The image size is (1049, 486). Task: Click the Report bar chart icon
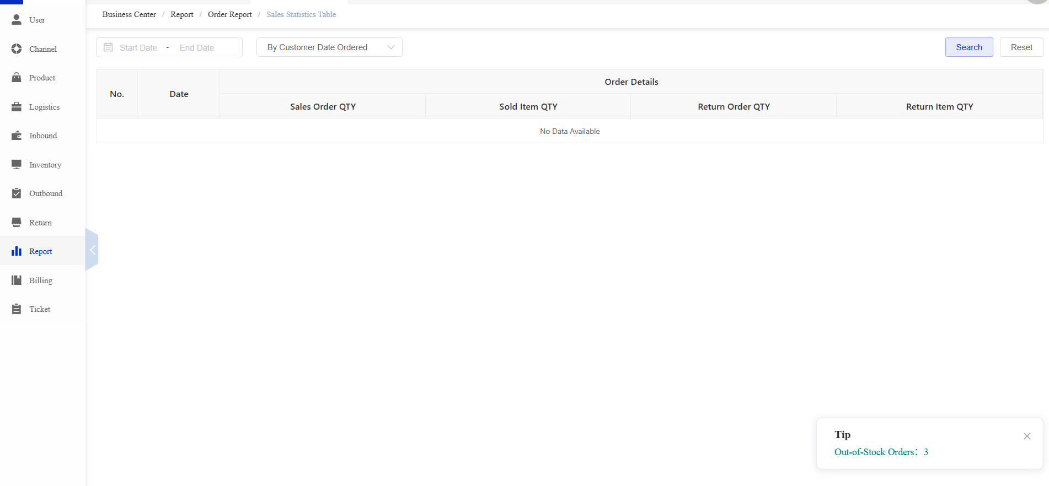[17, 251]
